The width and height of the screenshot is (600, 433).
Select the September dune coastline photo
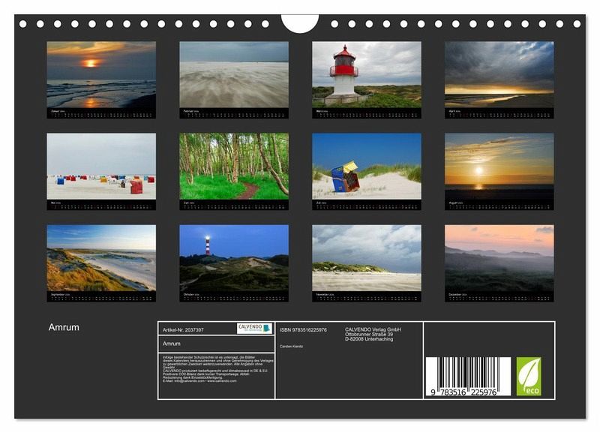tap(101, 258)
